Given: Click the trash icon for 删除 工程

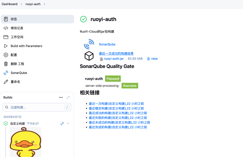Looking at the screenshot, I should (6, 64).
